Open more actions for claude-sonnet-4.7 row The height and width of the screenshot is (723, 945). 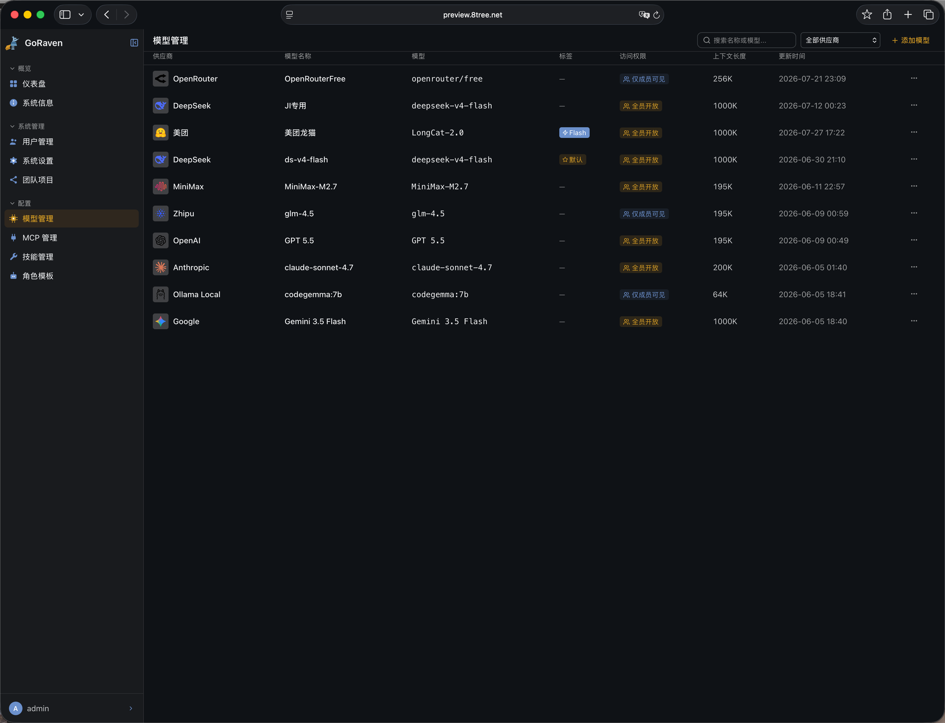point(914,267)
